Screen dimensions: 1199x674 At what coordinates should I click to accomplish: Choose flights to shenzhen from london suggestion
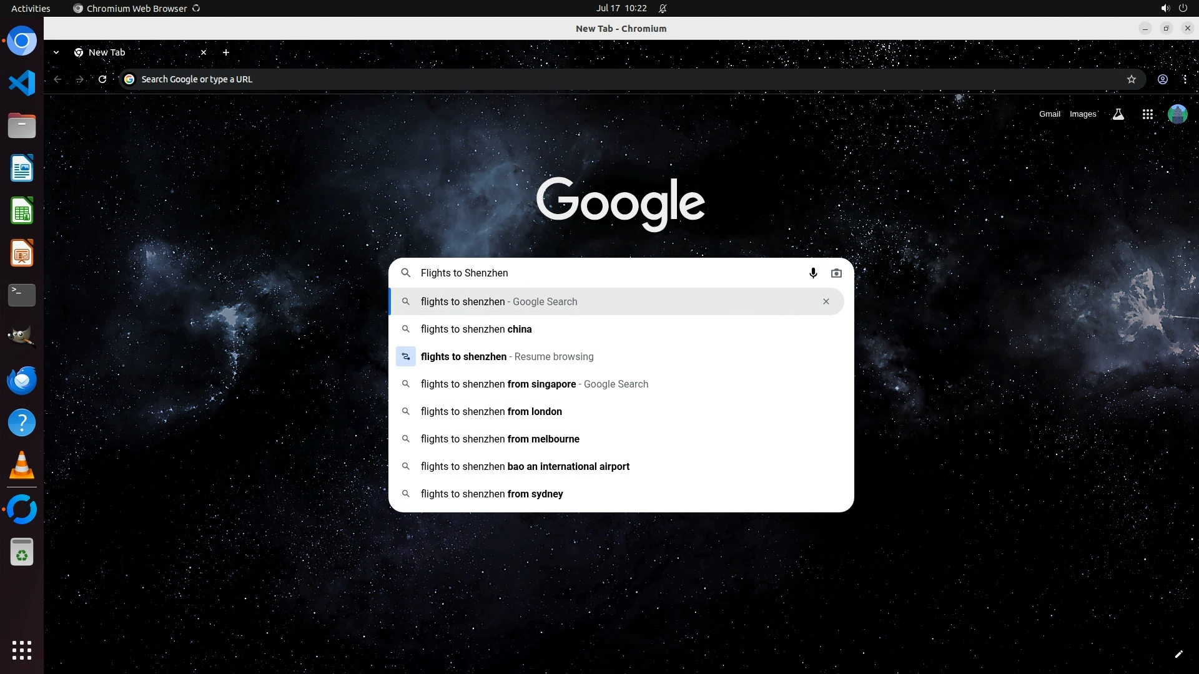(x=491, y=412)
